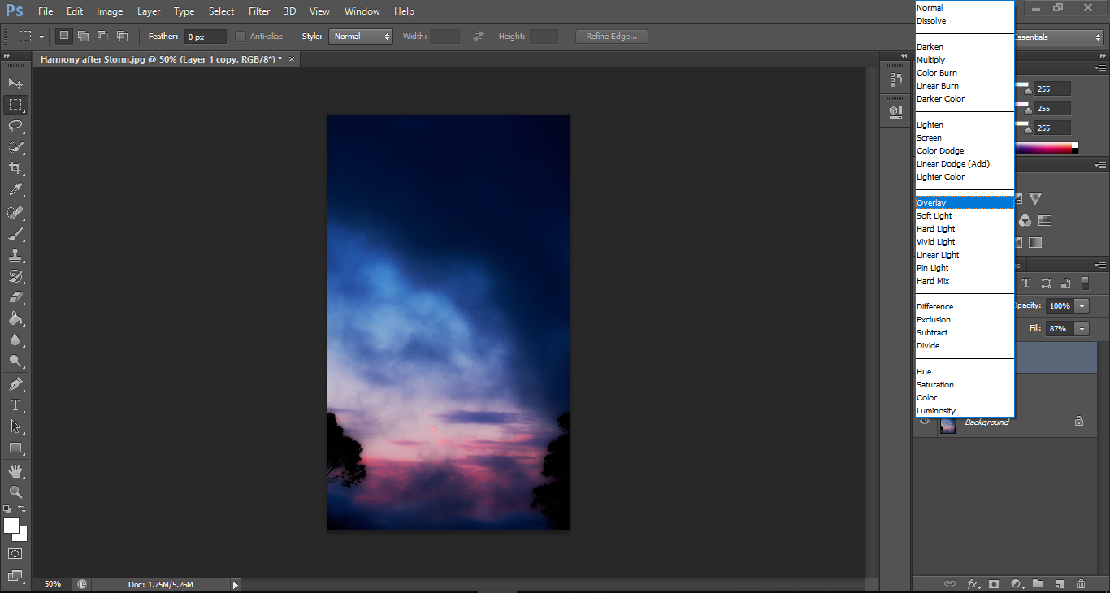
Task: Select the Hand tool
Action: tap(15, 471)
